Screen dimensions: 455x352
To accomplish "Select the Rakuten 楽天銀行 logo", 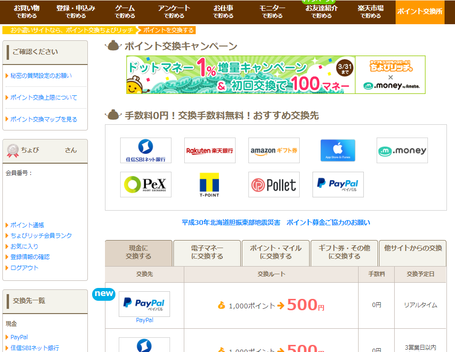I will tap(210, 150).
